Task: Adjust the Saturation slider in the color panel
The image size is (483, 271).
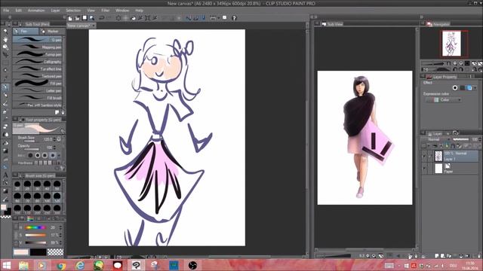Action: click(x=35, y=235)
